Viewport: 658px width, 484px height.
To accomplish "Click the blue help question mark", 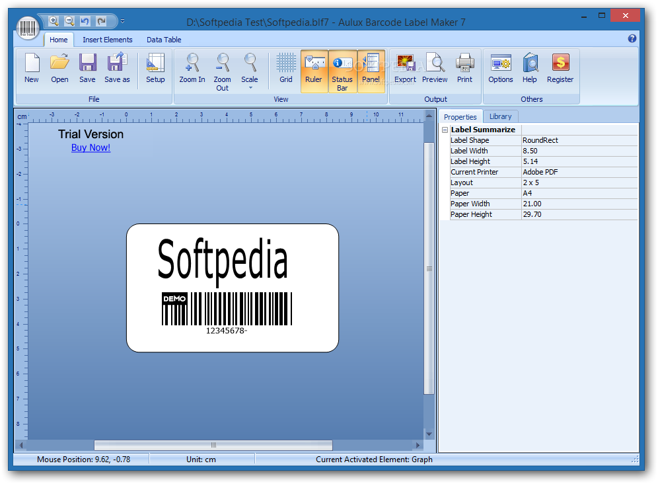I will click(632, 38).
